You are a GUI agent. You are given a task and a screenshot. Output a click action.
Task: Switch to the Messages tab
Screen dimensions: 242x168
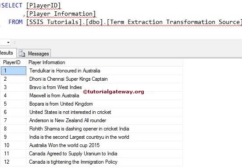click(34, 53)
